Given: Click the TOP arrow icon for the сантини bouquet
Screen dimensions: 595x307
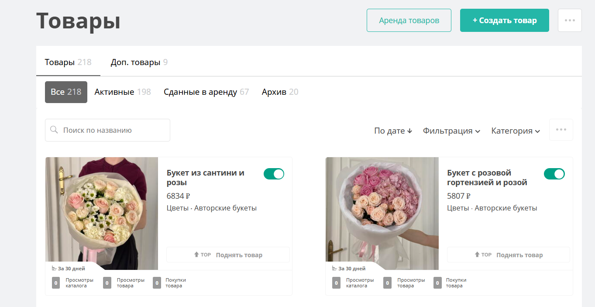Looking at the screenshot, I should click(196, 255).
